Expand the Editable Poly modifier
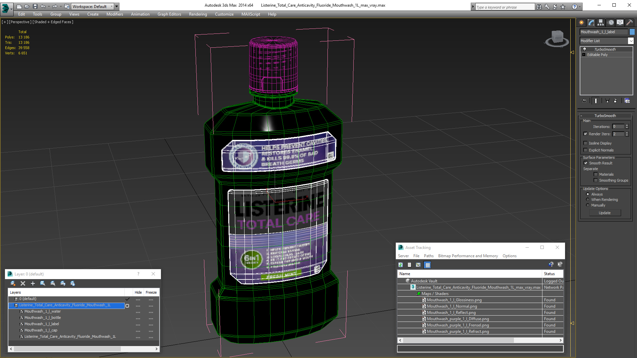 point(584,55)
